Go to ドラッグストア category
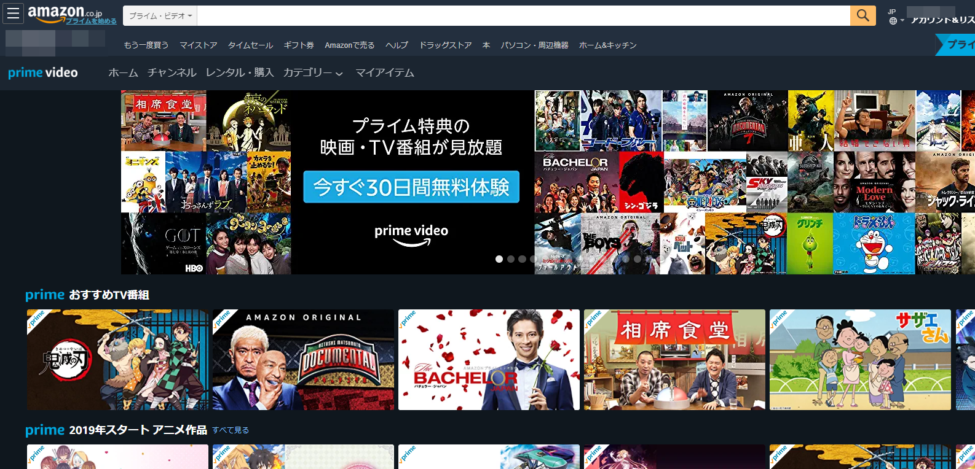 click(445, 45)
